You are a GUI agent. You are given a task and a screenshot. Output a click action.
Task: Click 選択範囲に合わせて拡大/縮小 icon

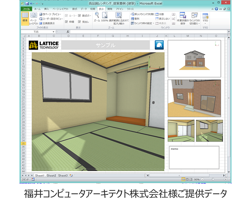119,18
